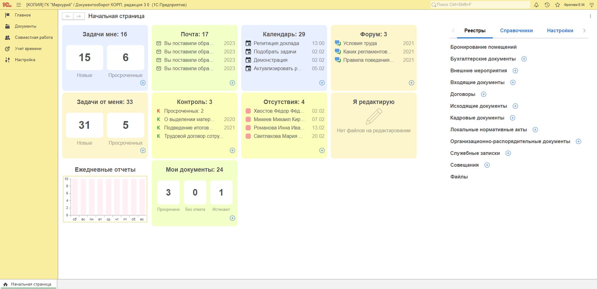Click the plus icon in Мои документы card
Viewport: 597px width, 289px height.
(x=232, y=218)
